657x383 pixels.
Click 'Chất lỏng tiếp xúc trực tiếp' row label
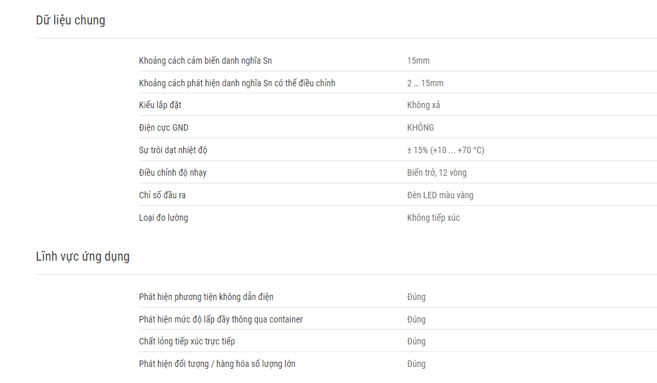[187, 342]
